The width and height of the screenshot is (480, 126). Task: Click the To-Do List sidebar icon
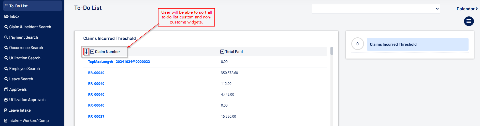coord(6,6)
